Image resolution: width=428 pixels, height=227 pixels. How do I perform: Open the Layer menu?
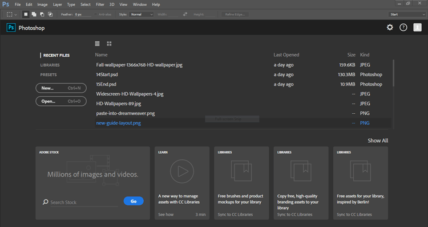coord(57,5)
